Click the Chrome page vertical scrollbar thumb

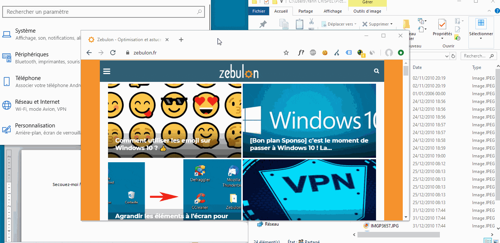(406, 70)
